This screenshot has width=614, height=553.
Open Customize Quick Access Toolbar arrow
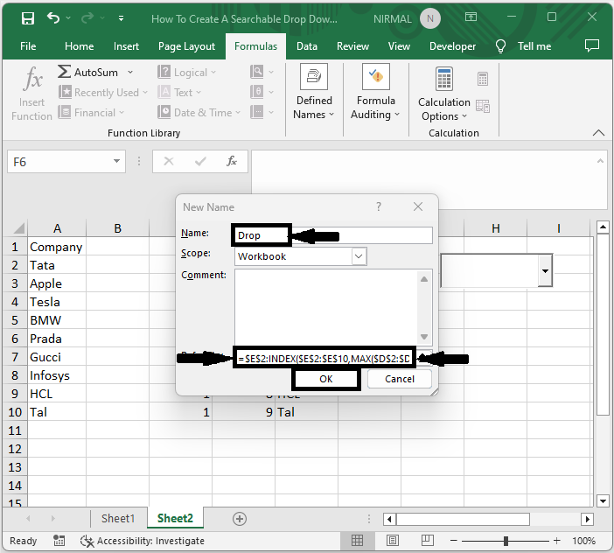click(121, 18)
